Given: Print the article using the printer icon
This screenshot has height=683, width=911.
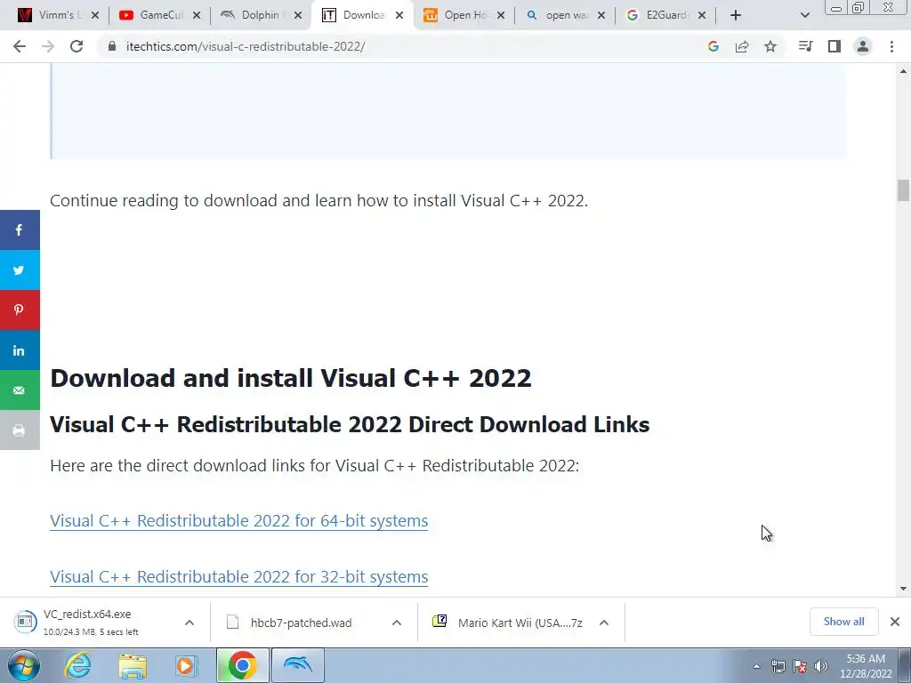Looking at the screenshot, I should point(20,430).
